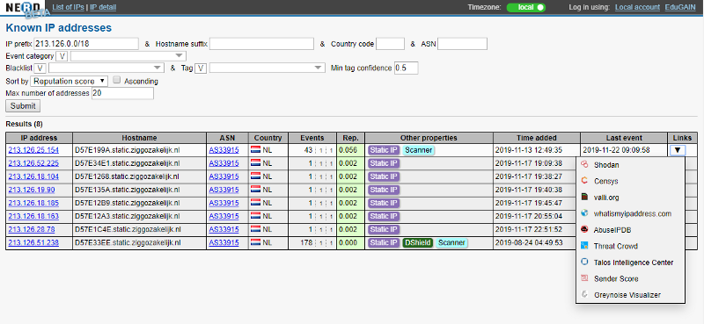Click the DShield tag for 213.126.51.238
This screenshot has width=704, height=324.
(417, 243)
